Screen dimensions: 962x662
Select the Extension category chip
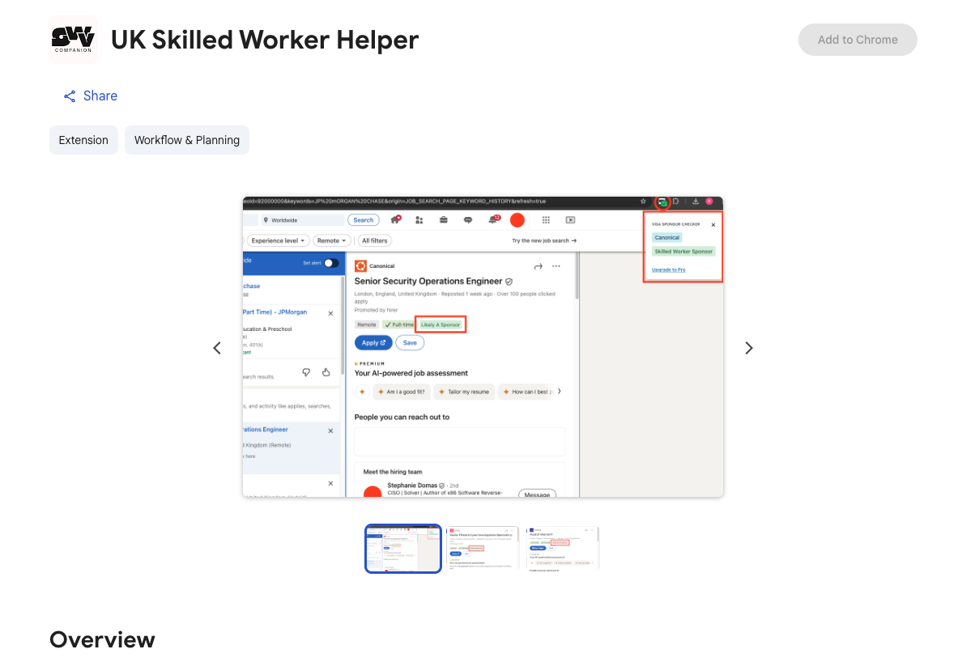(83, 140)
